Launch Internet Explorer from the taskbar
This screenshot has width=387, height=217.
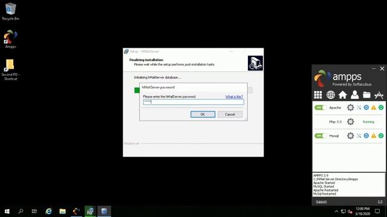click(x=48, y=212)
